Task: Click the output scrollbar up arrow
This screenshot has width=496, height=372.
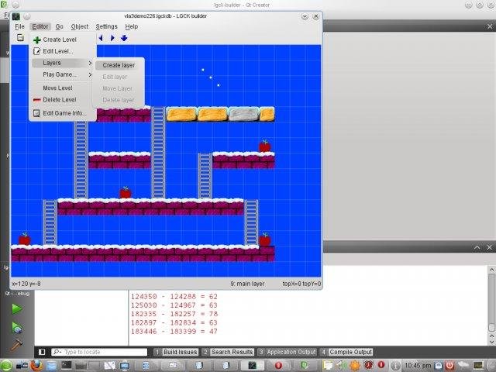Action: tap(491, 270)
